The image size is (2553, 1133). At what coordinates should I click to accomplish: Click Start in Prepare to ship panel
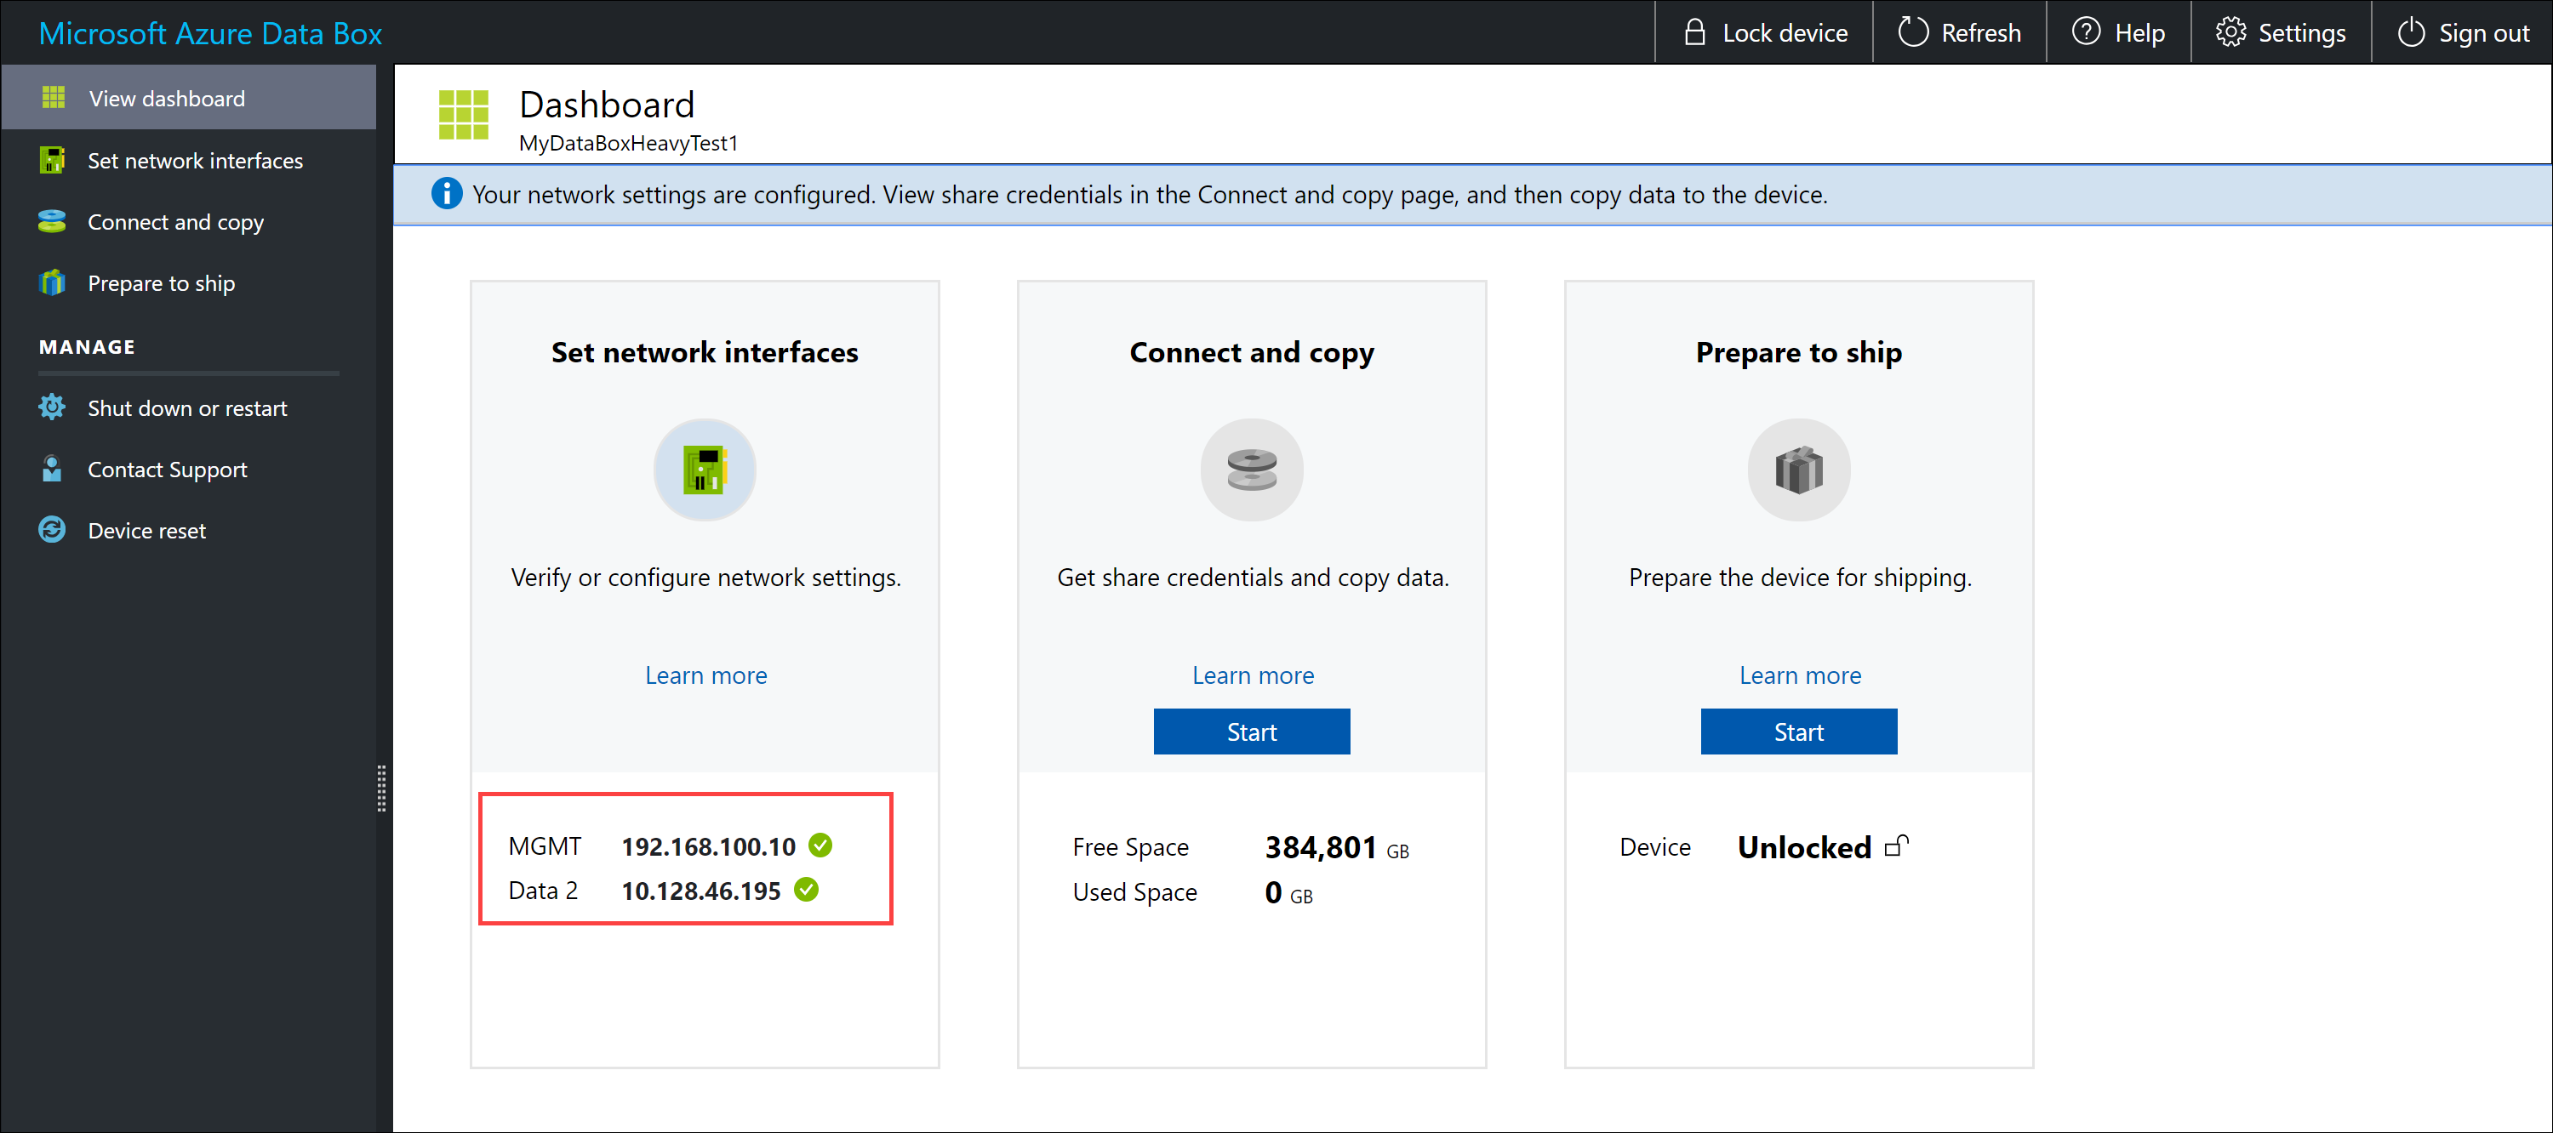point(1797,731)
